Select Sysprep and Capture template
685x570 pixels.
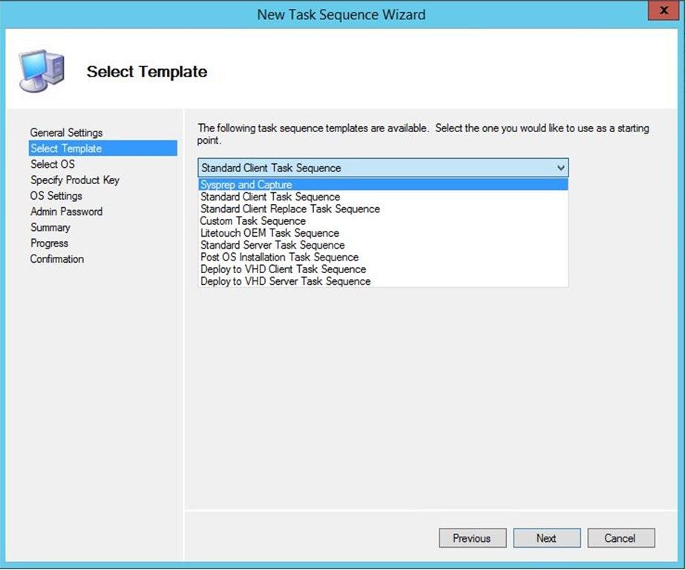383,184
